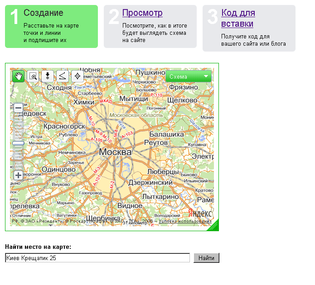Click the Дзержинский label on map
The image size is (315, 285).
(x=150, y=182)
